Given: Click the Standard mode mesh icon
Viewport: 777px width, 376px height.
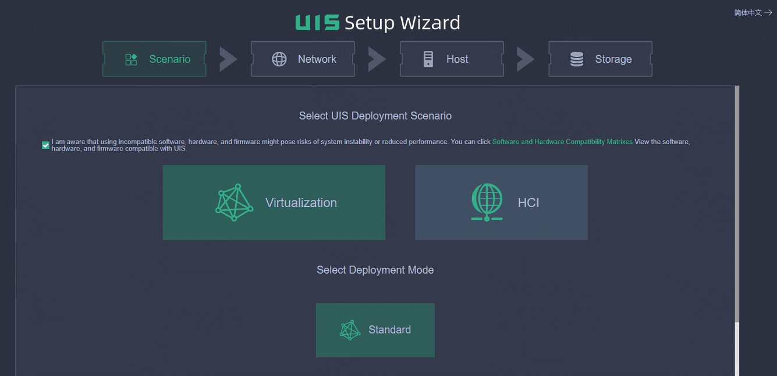Looking at the screenshot, I should pos(350,330).
